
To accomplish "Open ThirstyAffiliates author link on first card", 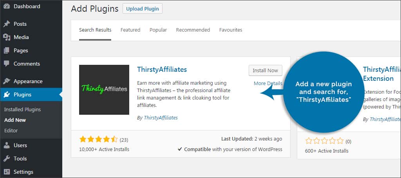I will pyautogui.click(x=161, y=118).
